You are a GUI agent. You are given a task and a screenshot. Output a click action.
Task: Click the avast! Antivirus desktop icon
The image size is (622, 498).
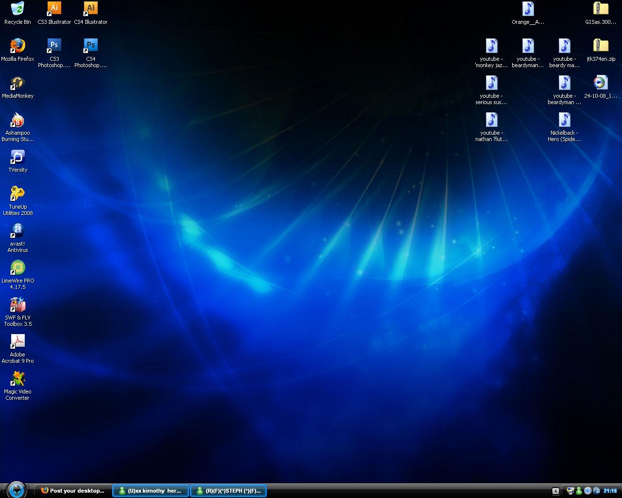(17, 238)
